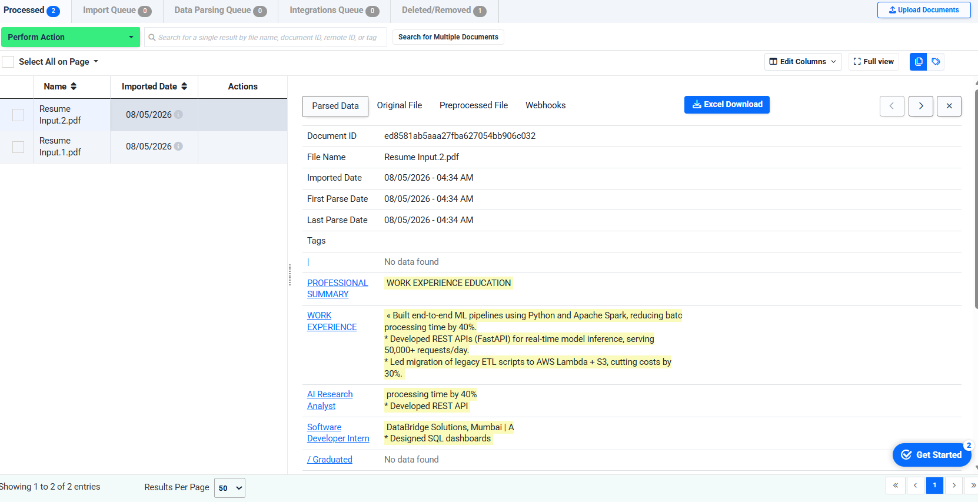Click the Excel Download button
Screen dimensions: 978x502
[x=727, y=105]
